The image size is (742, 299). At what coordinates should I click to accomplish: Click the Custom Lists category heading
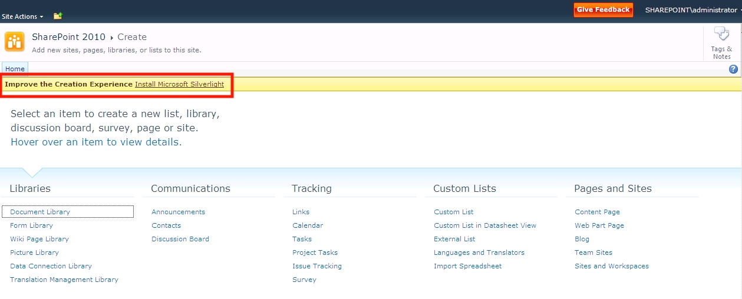(464, 188)
